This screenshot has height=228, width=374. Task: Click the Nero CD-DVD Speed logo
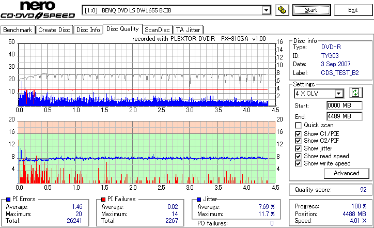[x=38, y=10]
